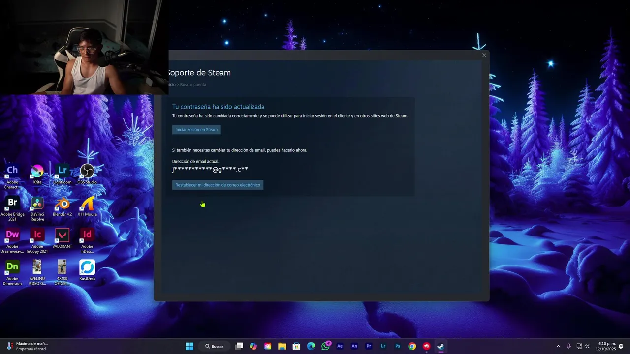The width and height of the screenshot is (630, 354).
Task: Select the 4X100 OFICIAL file thumbnail
Action: tap(62, 273)
